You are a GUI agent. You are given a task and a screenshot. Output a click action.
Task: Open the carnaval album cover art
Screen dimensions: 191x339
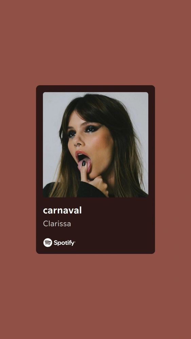pos(95,145)
